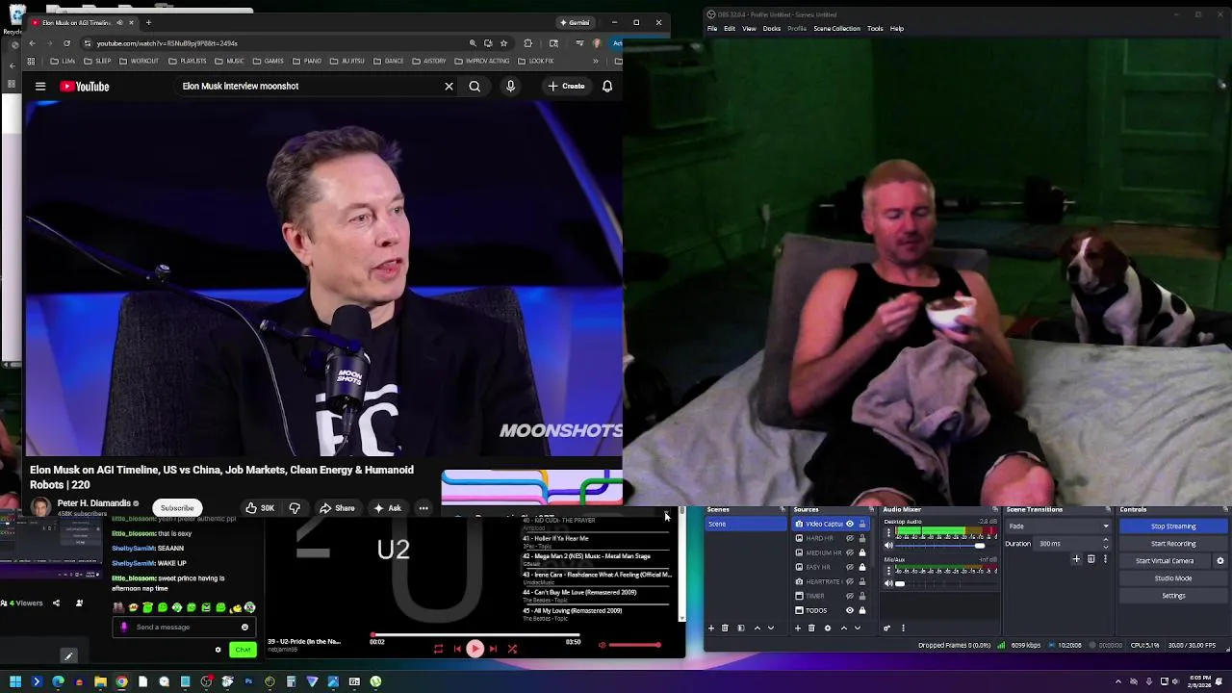Go to YouTube home via logo
The height and width of the screenshot is (693, 1232).
85,87
